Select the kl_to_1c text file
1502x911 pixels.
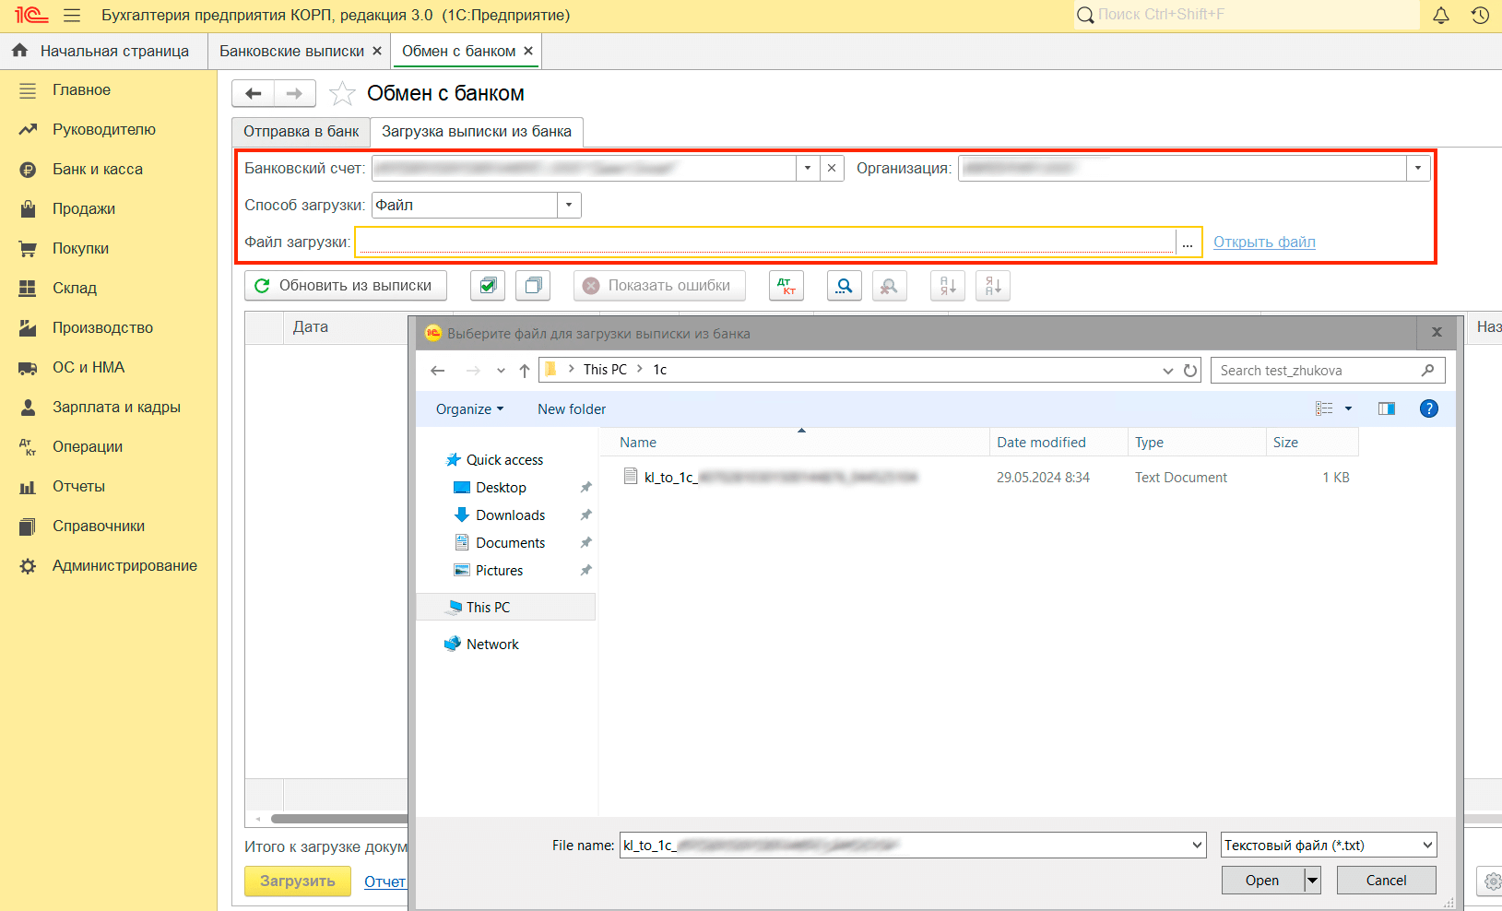point(669,478)
